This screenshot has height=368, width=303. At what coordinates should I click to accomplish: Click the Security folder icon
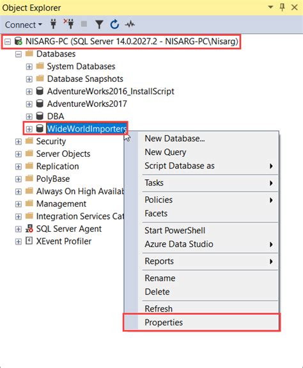[29, 141]
